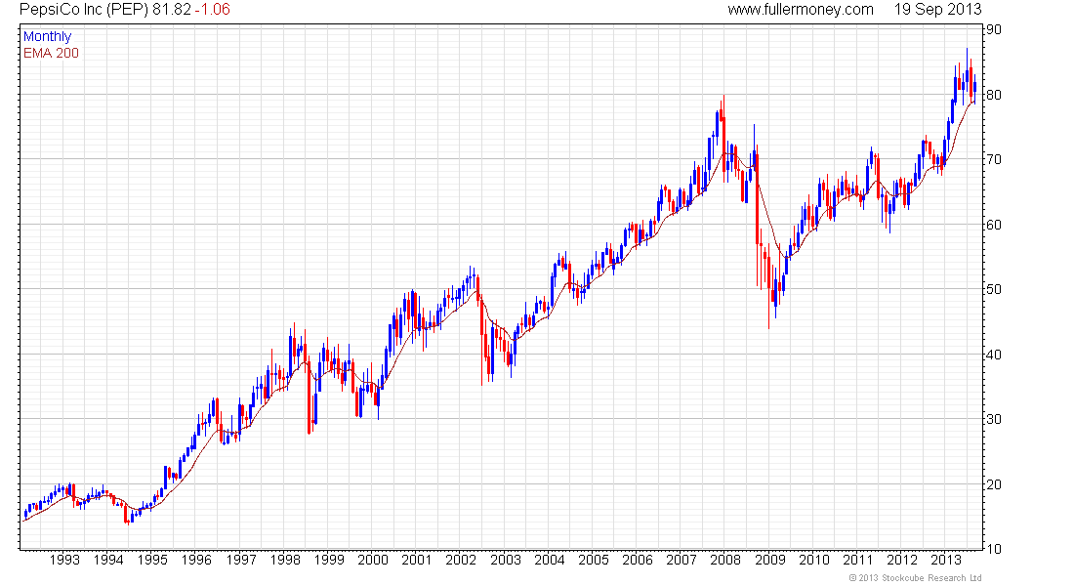
Task: Click the 90 label on the price axis
Action: pyautogui.click(x=993, y=29)
